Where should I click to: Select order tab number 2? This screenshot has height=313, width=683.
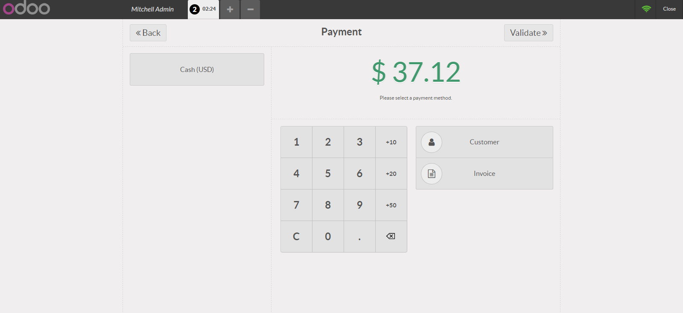click(204, 9)
